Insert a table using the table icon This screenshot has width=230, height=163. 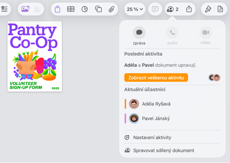(71, 9)
